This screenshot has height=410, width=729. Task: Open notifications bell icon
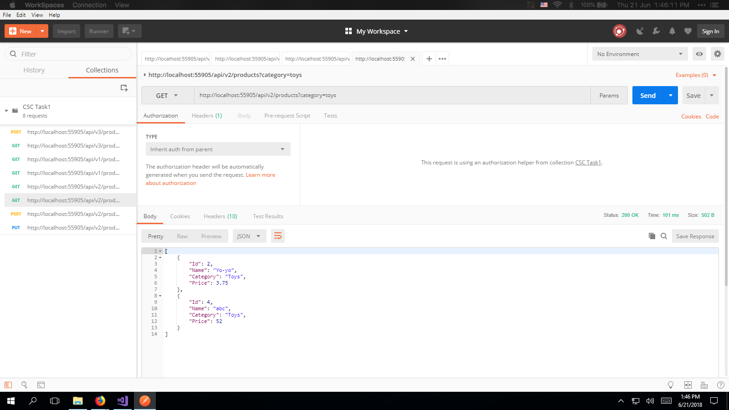click(672, 31)
